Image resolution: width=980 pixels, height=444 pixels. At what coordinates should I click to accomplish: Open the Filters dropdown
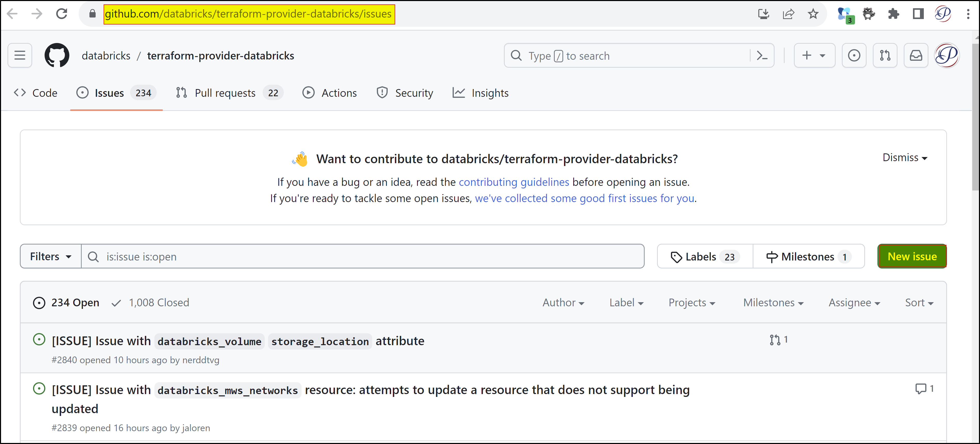pos(51,256)
